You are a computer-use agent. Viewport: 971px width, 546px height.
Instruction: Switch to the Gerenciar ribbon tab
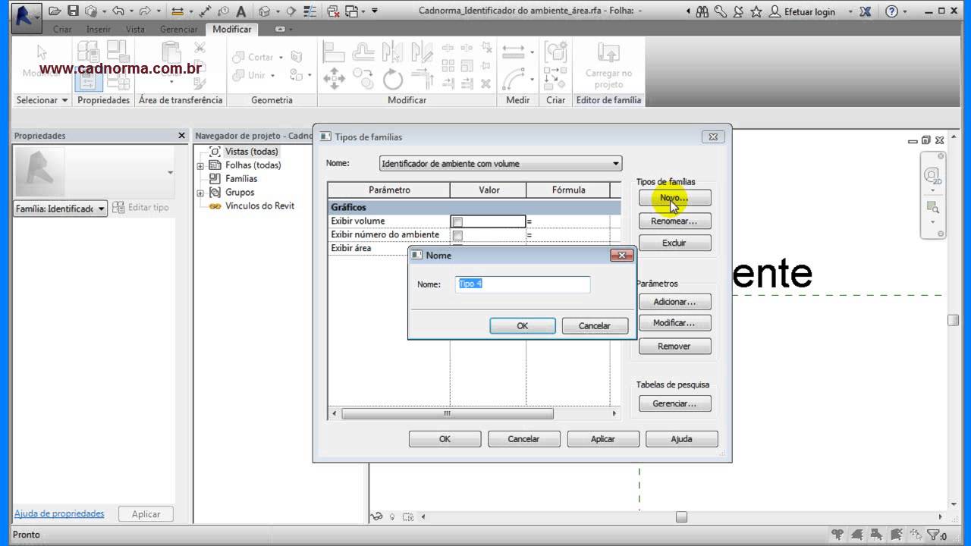pos(179,29)
